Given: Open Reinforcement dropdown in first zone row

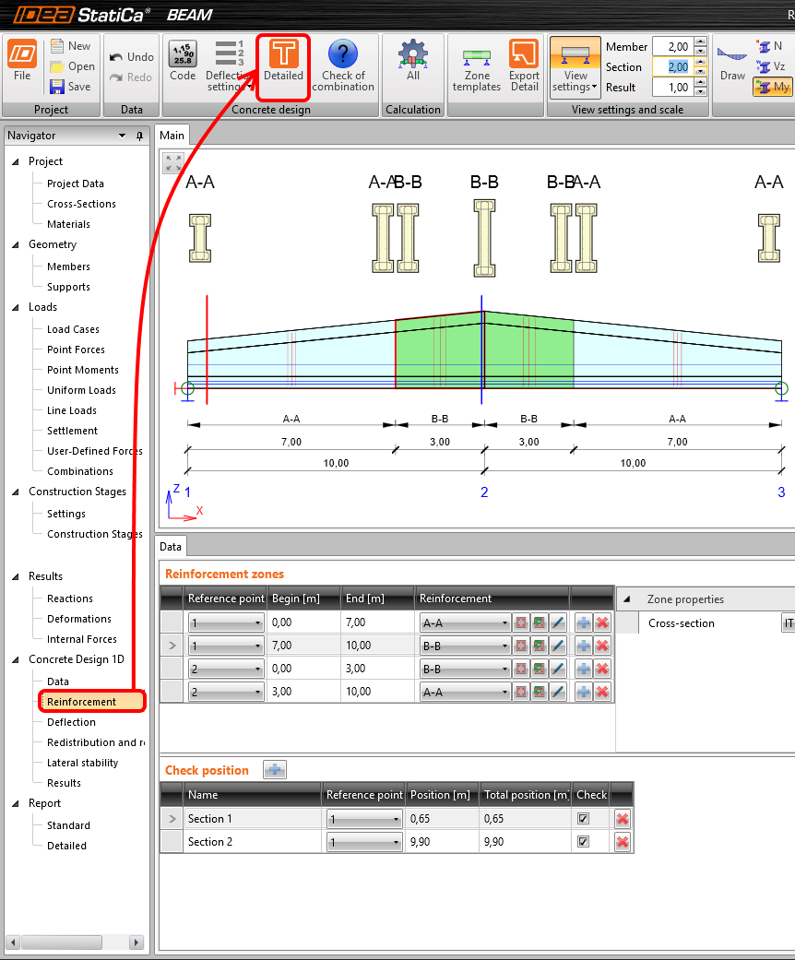Looking at the screenshot, I should pos(504,623).
